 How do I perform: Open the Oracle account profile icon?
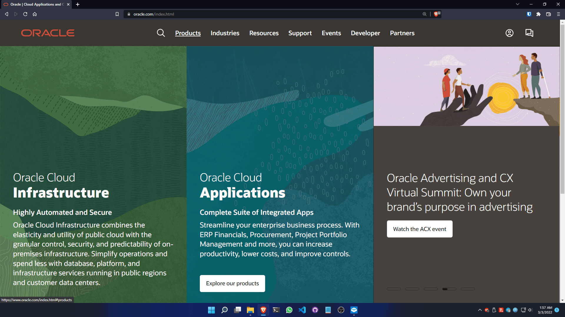[x=509, y=33]
